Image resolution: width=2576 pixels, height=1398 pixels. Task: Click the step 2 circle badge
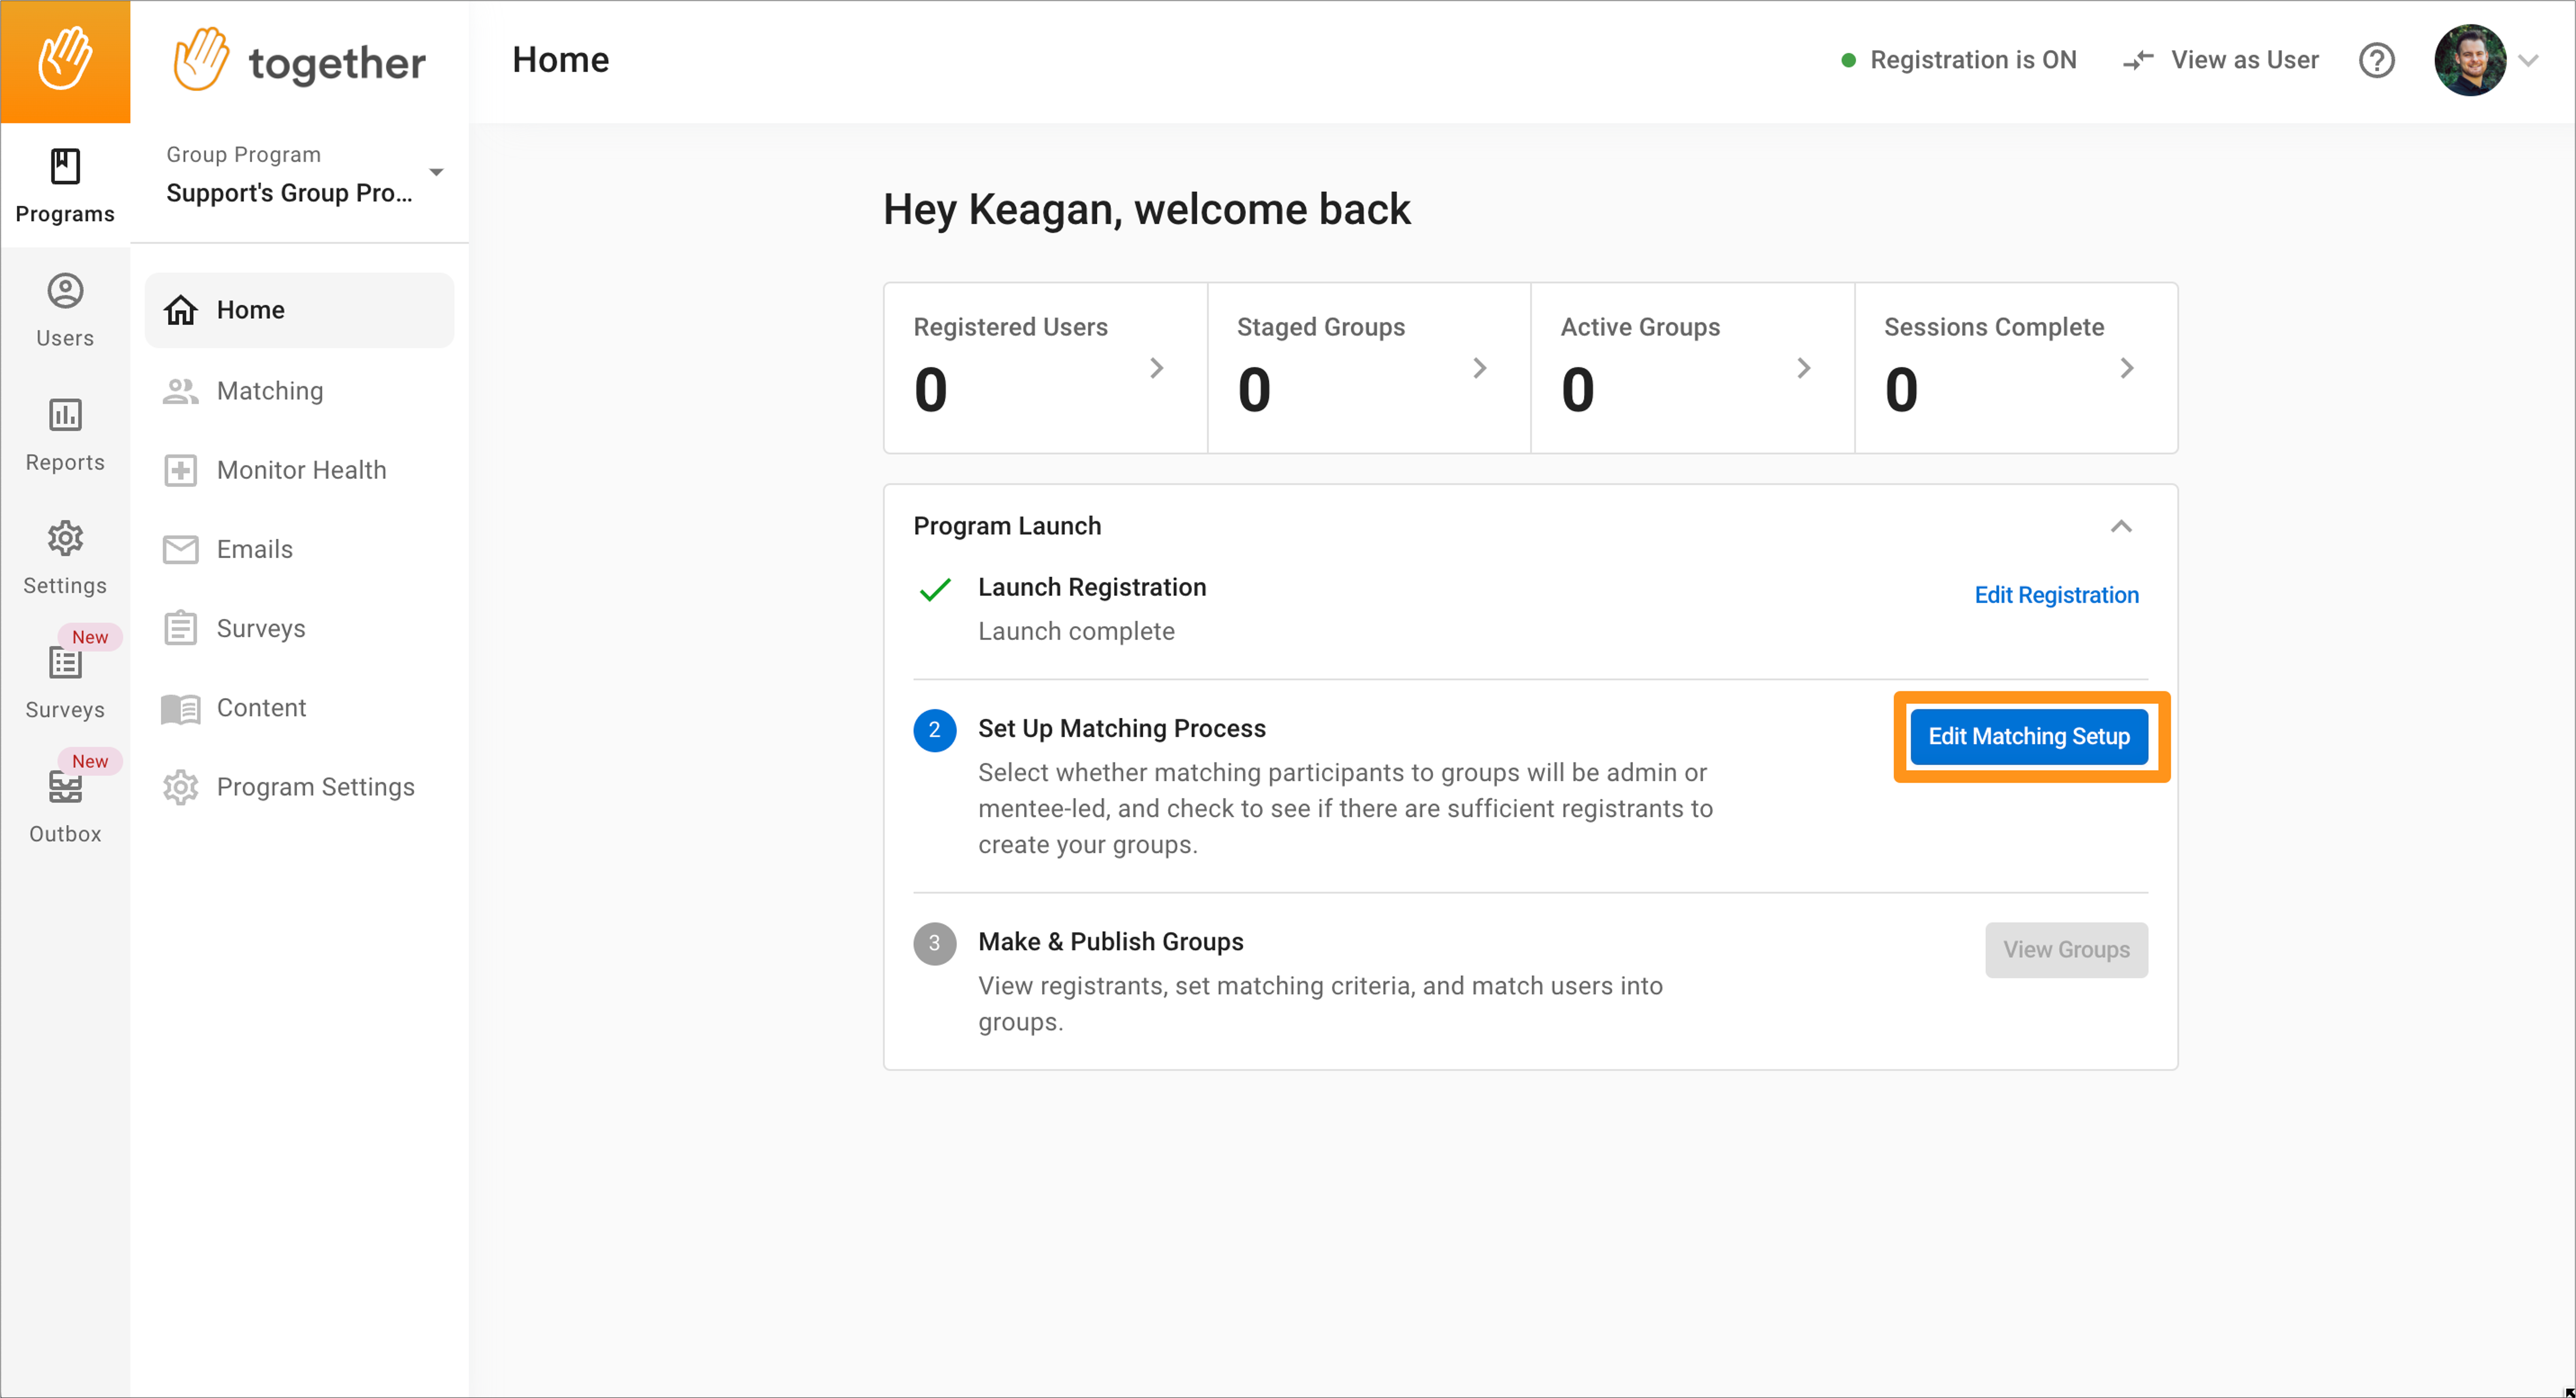(x=934, y=730)
